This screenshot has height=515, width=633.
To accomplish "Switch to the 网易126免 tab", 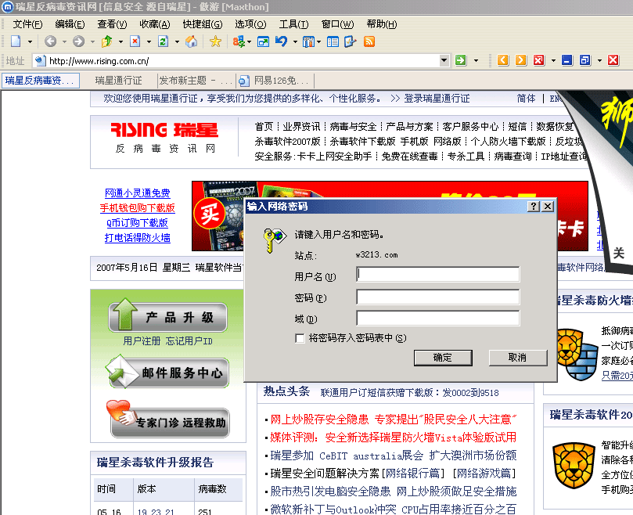I will tap(275, 81).
